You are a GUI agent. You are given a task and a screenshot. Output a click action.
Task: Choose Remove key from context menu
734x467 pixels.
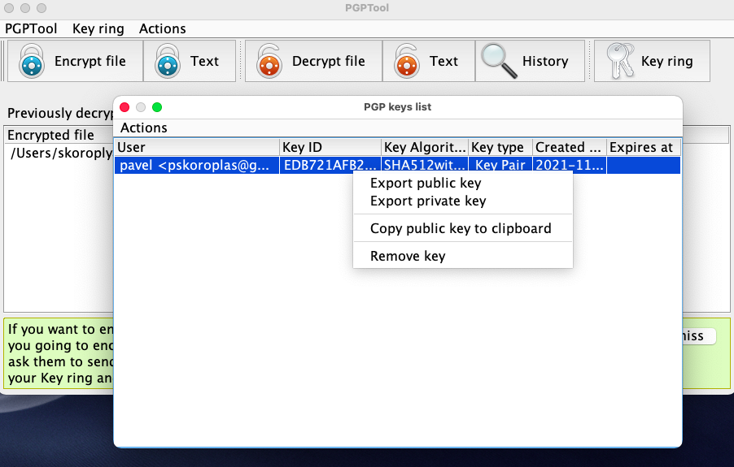[408, 256]
